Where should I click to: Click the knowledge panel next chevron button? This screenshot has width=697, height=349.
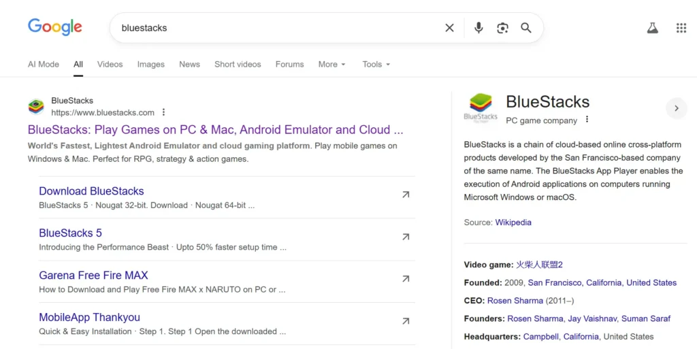click(676, 108)
